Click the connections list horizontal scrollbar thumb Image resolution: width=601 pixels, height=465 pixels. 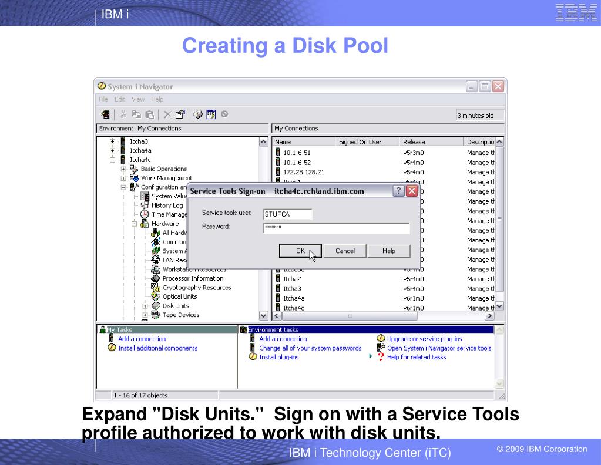pyautogui.click(x=350, y=316)
